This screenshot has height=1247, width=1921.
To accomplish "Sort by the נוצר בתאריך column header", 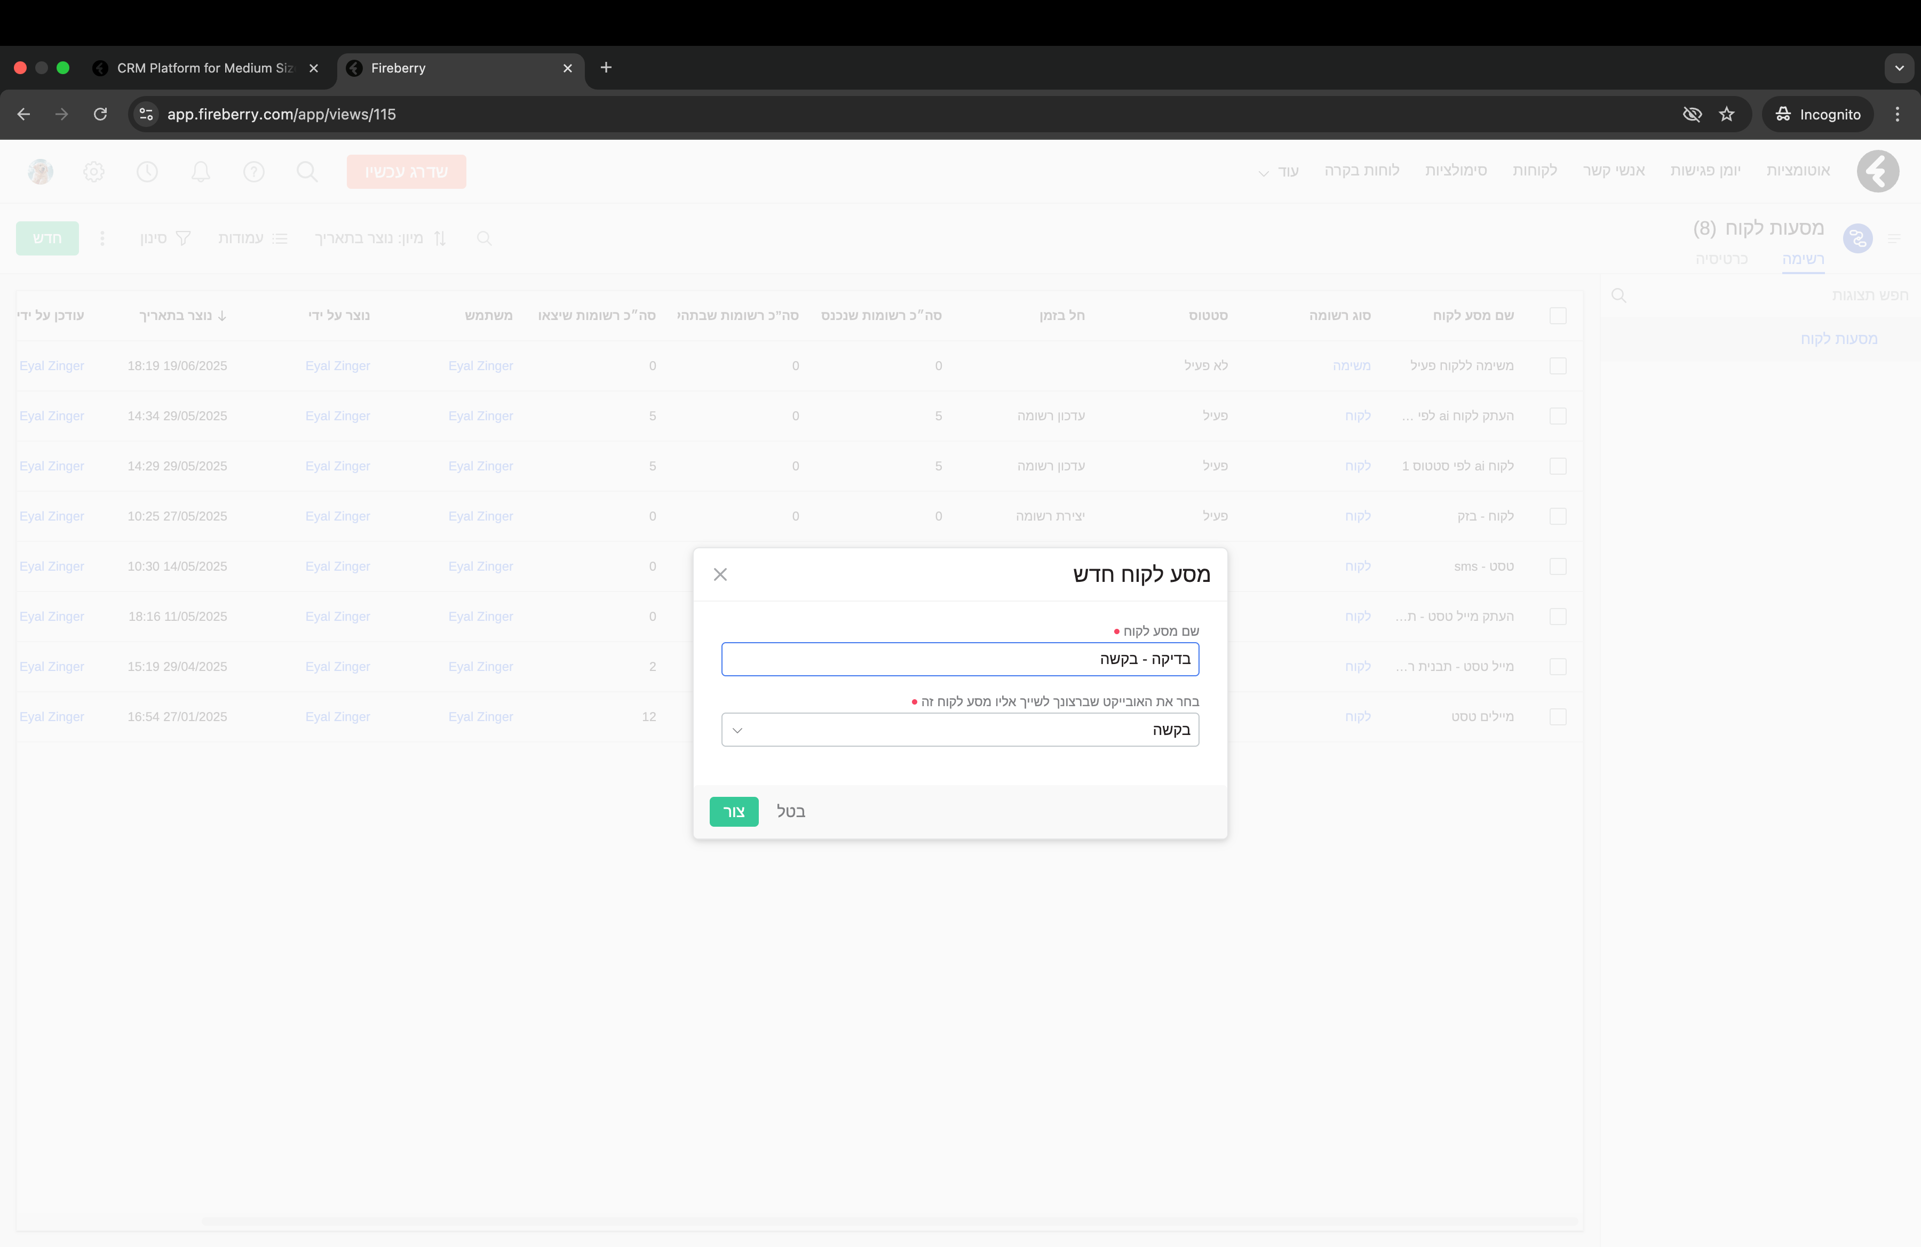I will (182, 315).
